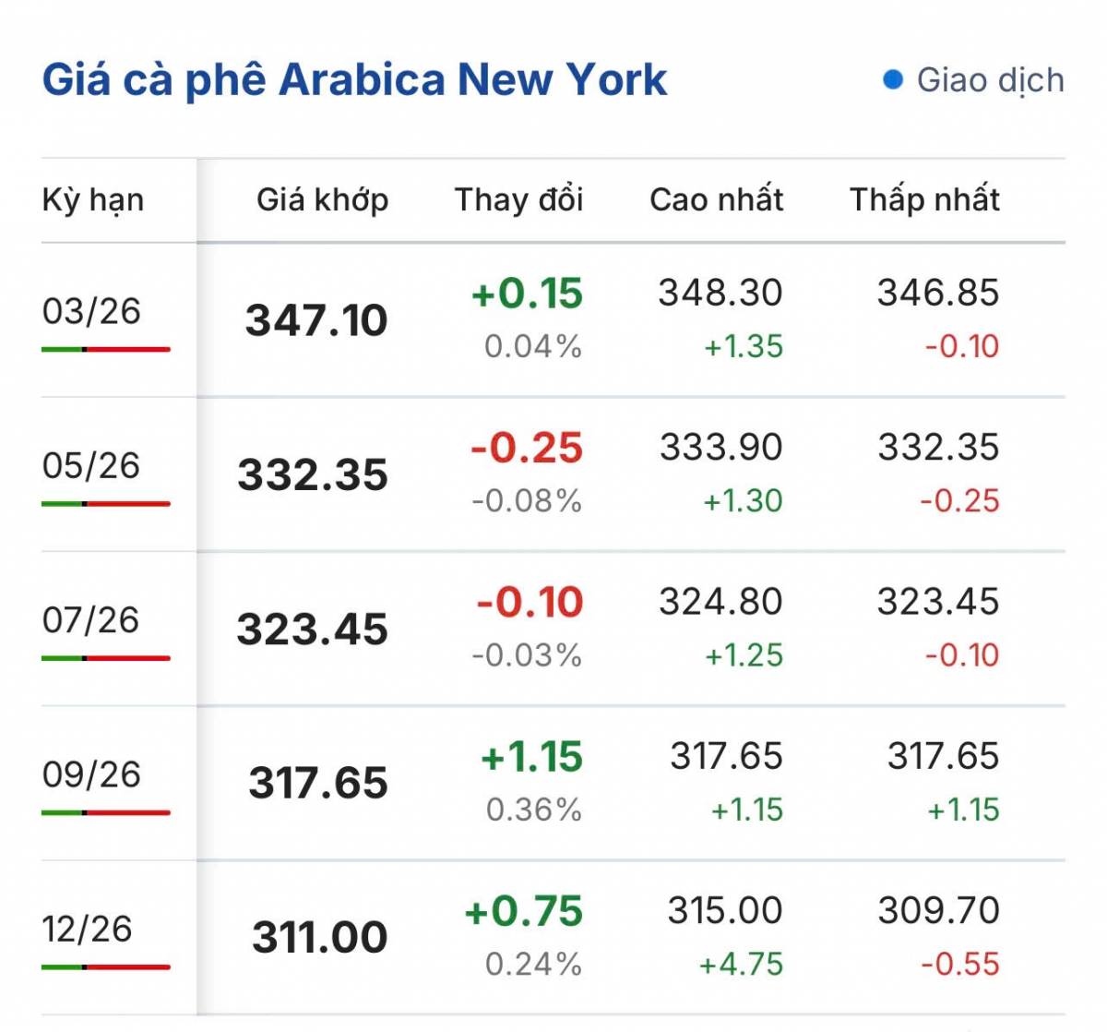This screenshot has width=1107, height=1032.
Task: Open the Giá cà phê Arabica New York heading
Action: click(x=354, y=79)
